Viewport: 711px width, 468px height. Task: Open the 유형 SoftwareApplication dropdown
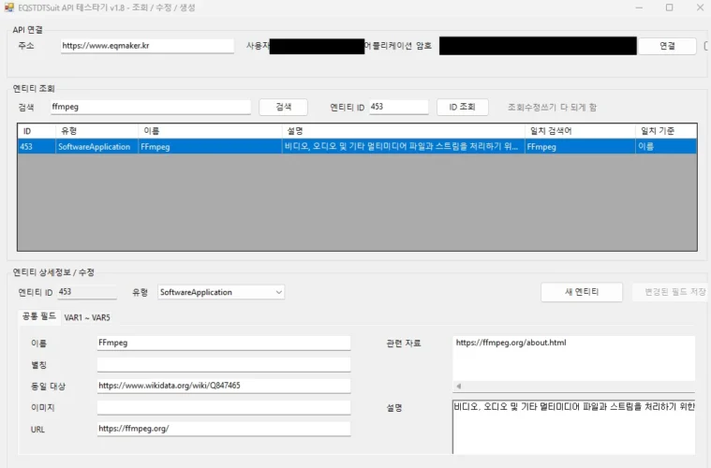pos(221,292)
